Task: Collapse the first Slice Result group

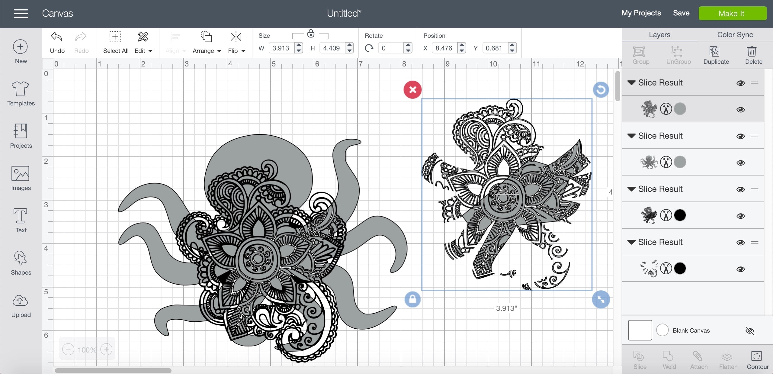Action: click(x=631, y=83)
